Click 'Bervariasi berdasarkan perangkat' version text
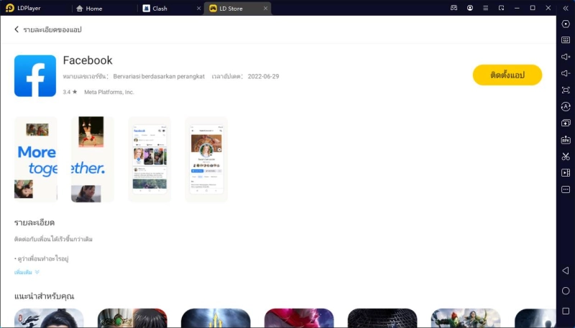Viewport: 575px width, 328px height. pos(159,77)
